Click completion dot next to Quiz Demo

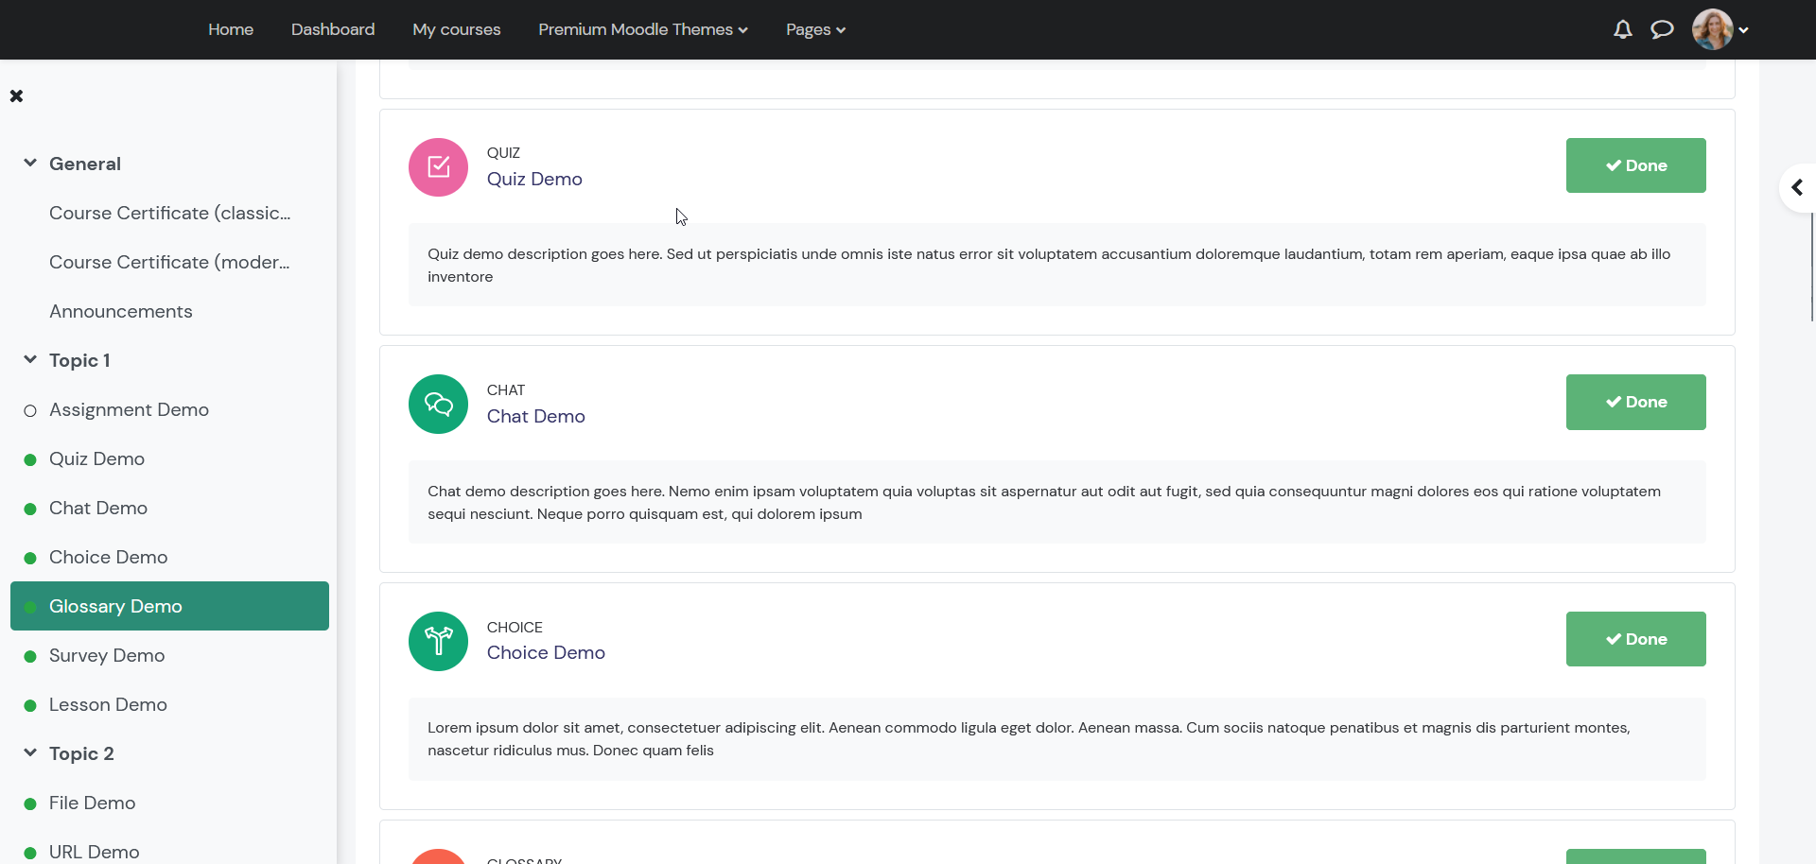click(30, 459)
